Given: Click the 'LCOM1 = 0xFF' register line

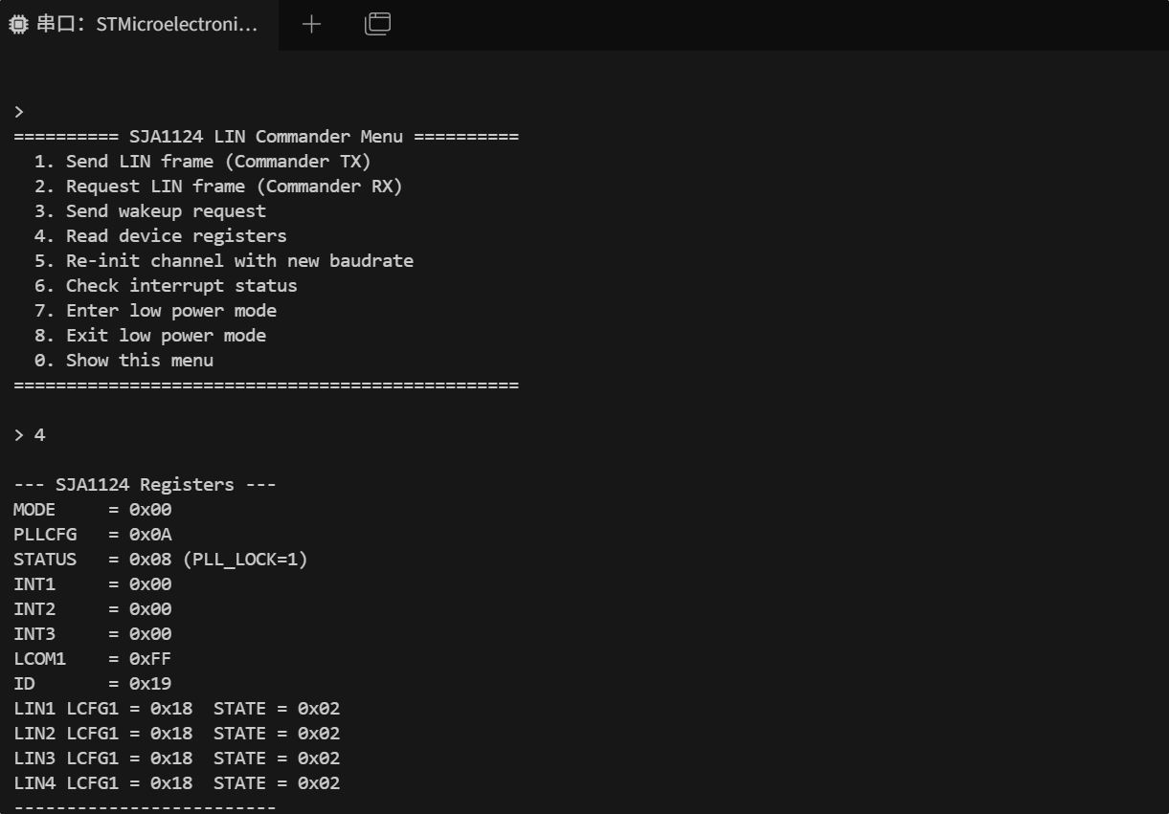Looking at the screenshot, I should click(93, 659).
